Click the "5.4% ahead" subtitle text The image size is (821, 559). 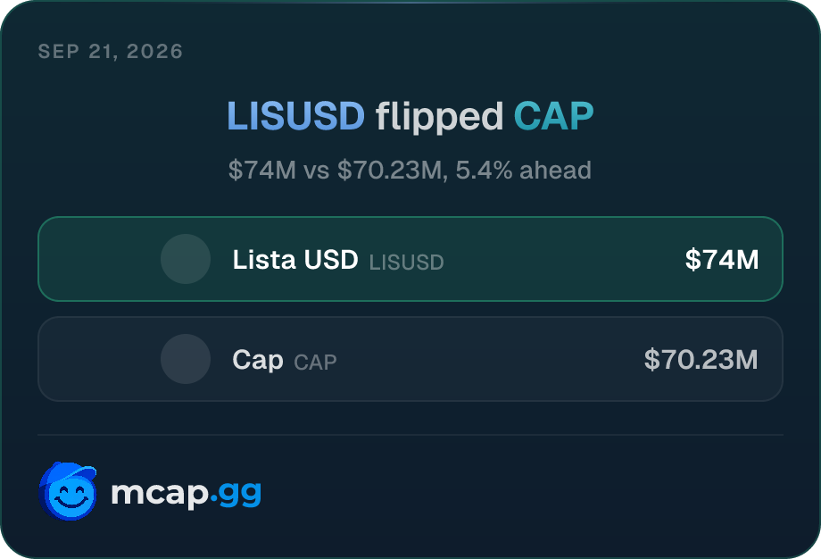(524, 170)
